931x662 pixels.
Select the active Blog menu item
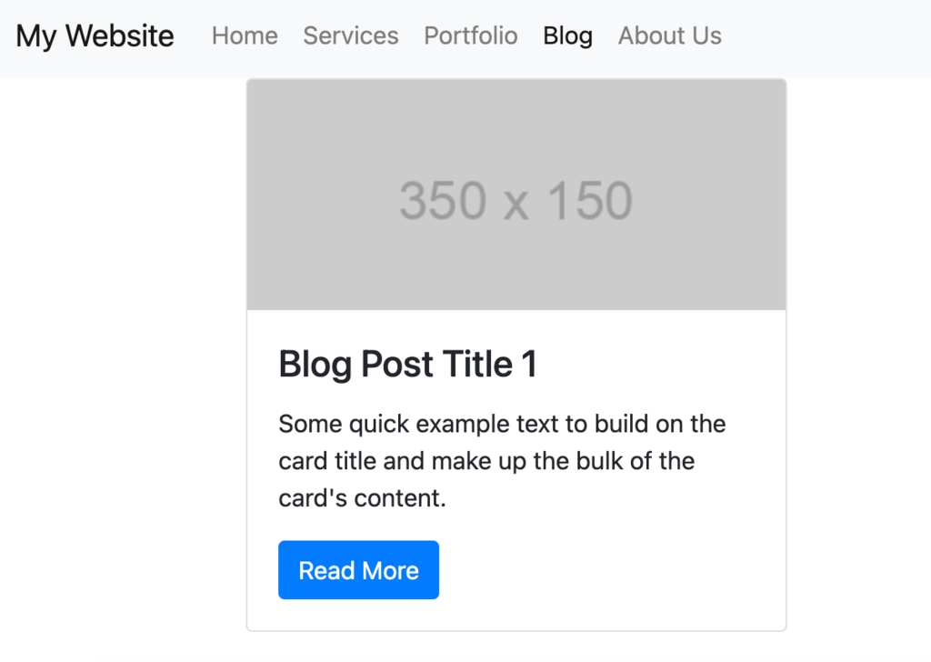pyautogui.click(x=567, y=35)
